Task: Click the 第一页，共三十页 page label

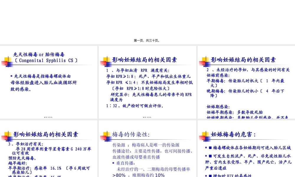Action: click(147, 40)
